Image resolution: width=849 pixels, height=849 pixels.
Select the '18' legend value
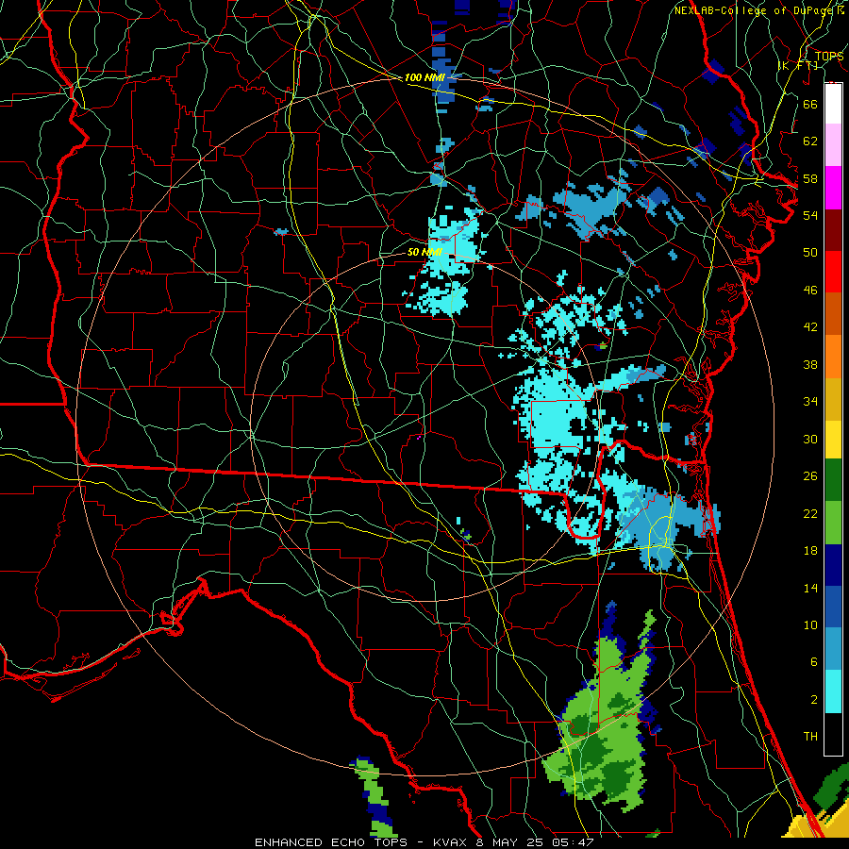click(810, 551)
